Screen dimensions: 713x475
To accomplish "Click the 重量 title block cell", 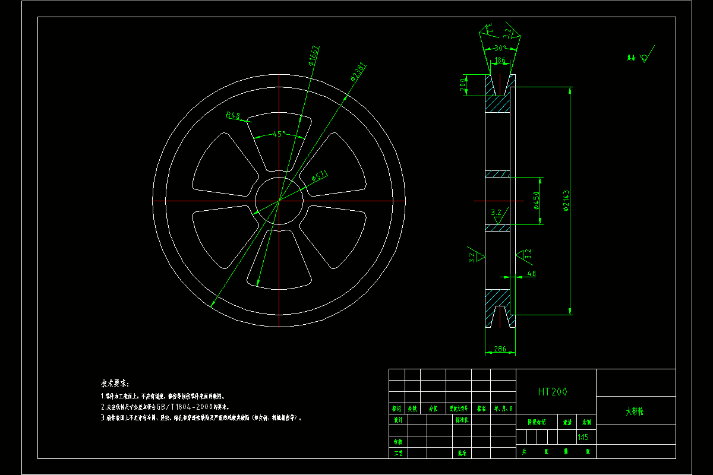I will click(567, 423).
